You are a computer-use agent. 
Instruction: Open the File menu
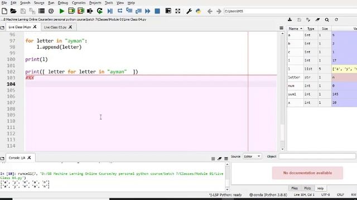tap(4, 3)
